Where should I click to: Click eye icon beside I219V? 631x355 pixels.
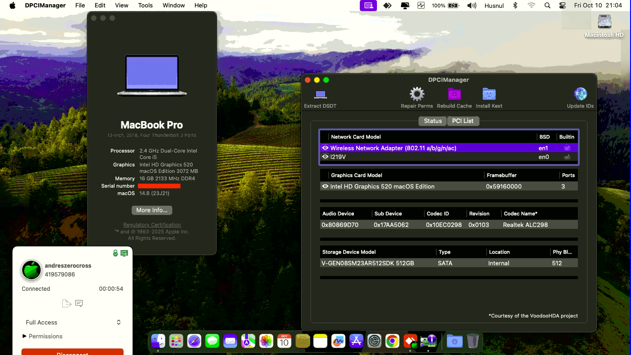pyautogui.click(x=325, y=157)
